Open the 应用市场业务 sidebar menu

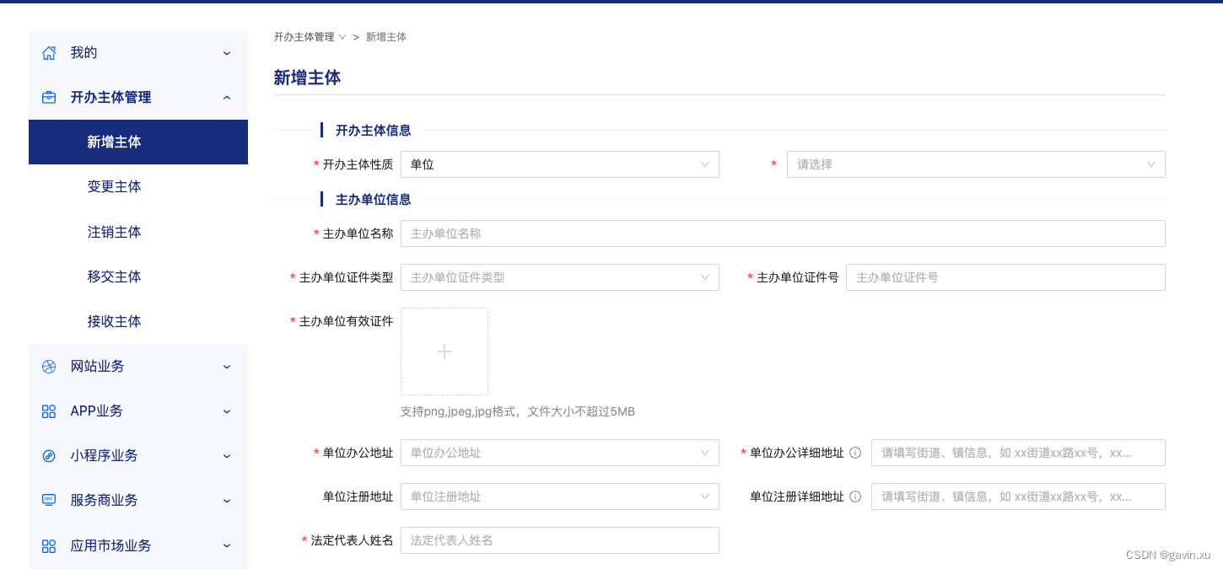click(138, 545)
